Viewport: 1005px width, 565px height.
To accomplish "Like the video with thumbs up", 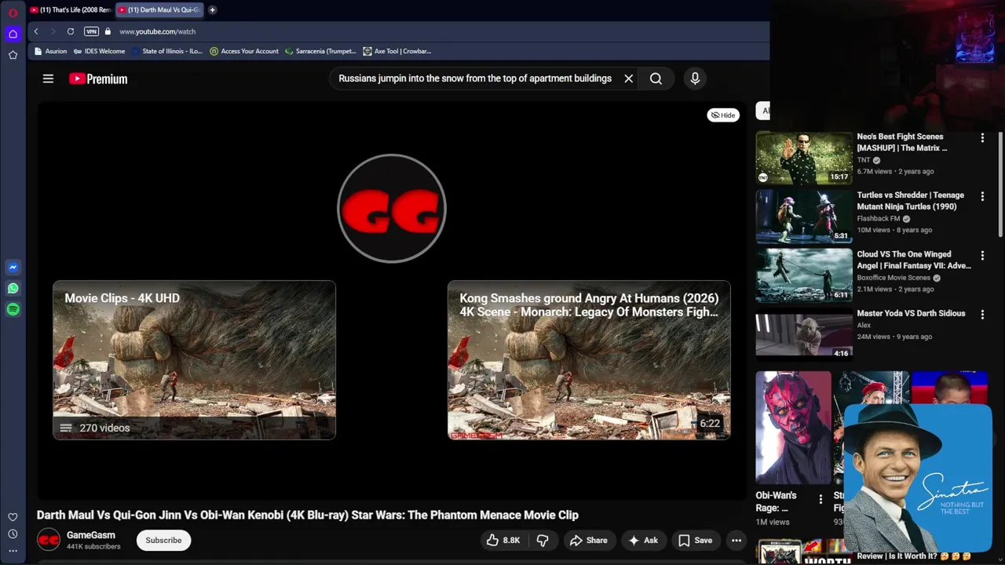I will tap(502, 540).
